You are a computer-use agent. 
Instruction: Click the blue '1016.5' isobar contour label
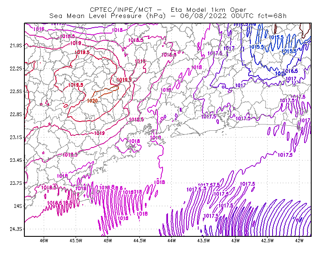point(291,71)
